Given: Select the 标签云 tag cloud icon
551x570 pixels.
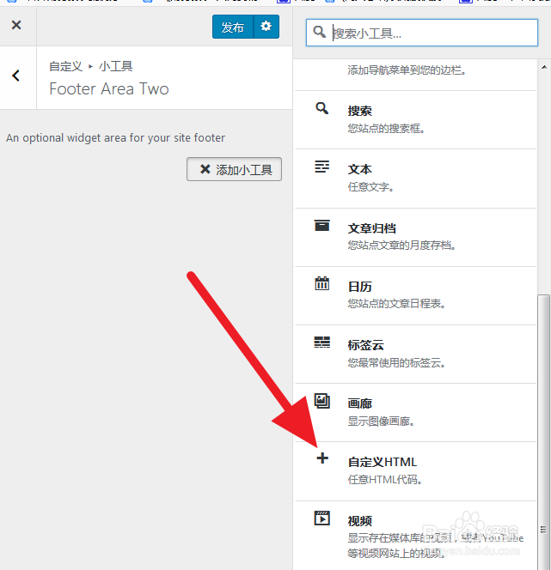Looking at the screenshot, I should click(322, 342).
